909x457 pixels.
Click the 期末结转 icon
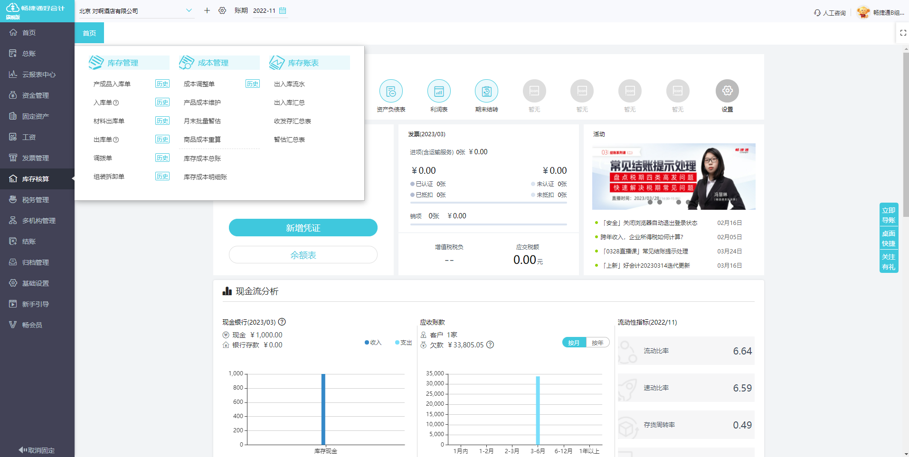coord(486,91)
